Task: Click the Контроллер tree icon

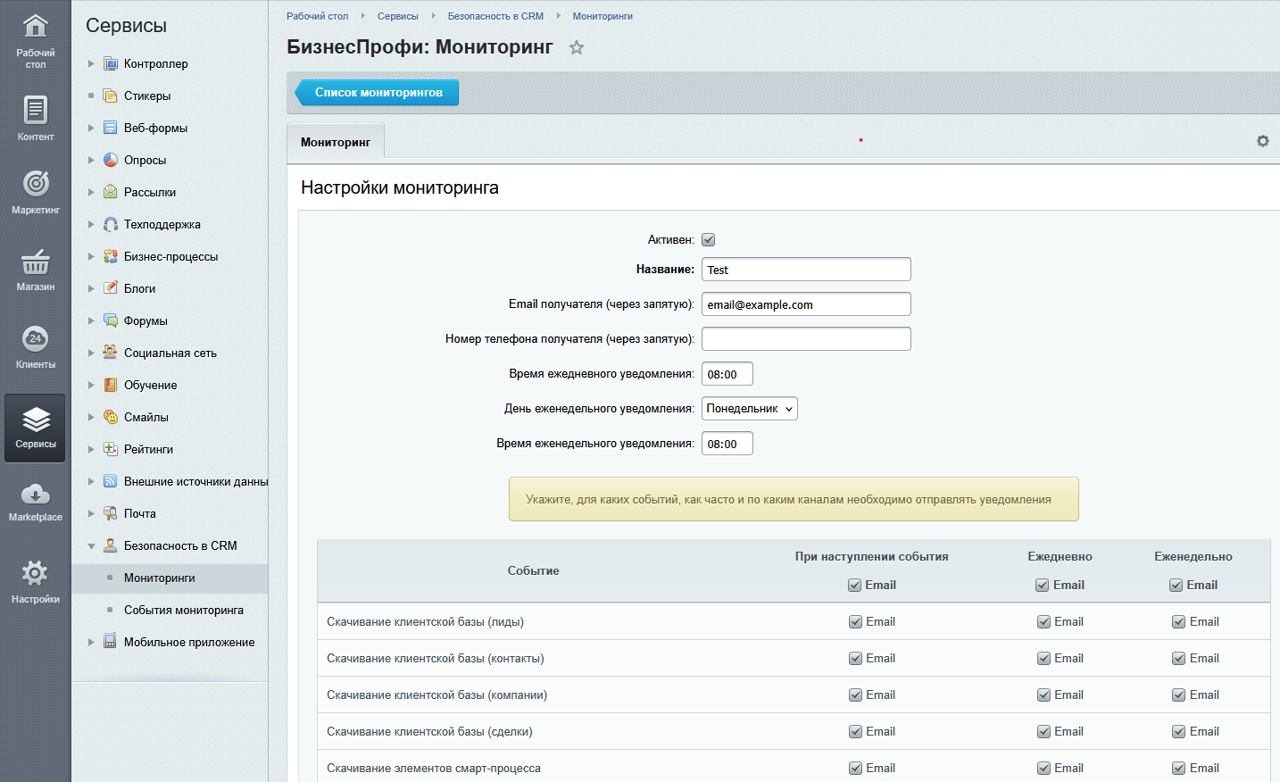Action: [x=111, y=63]
